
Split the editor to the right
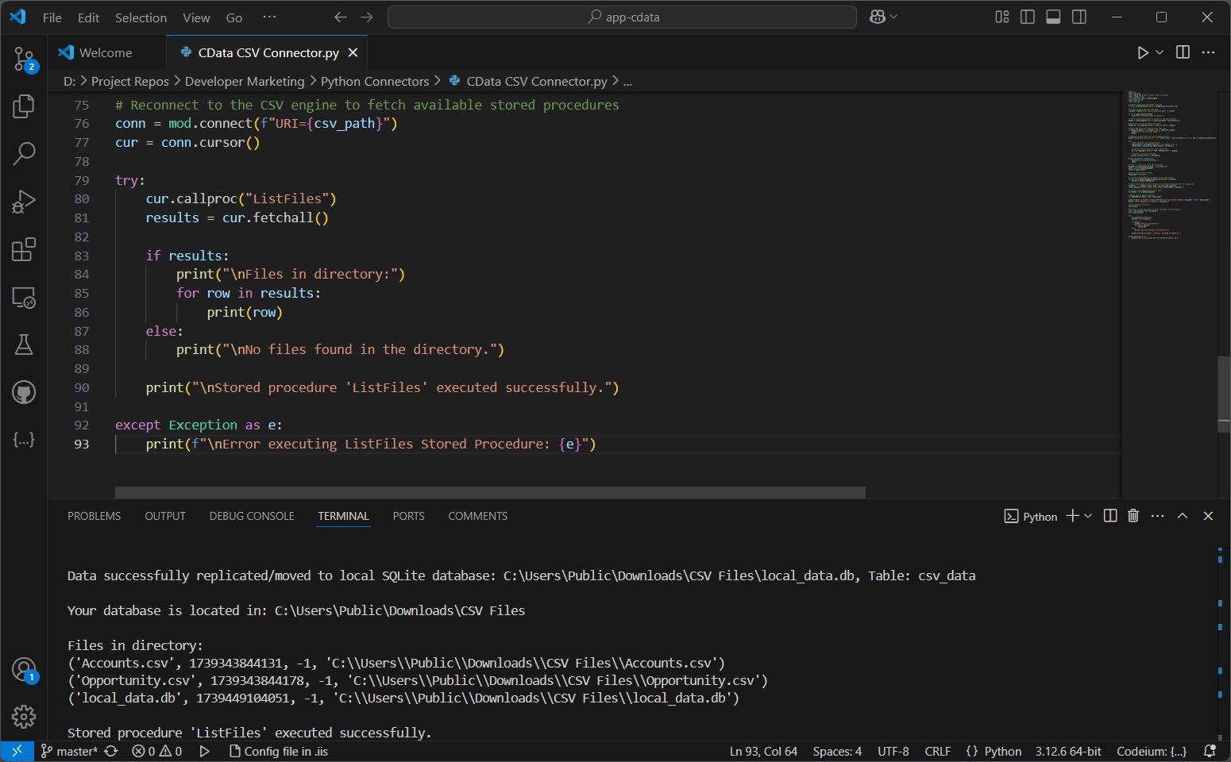pos(1183,52)
